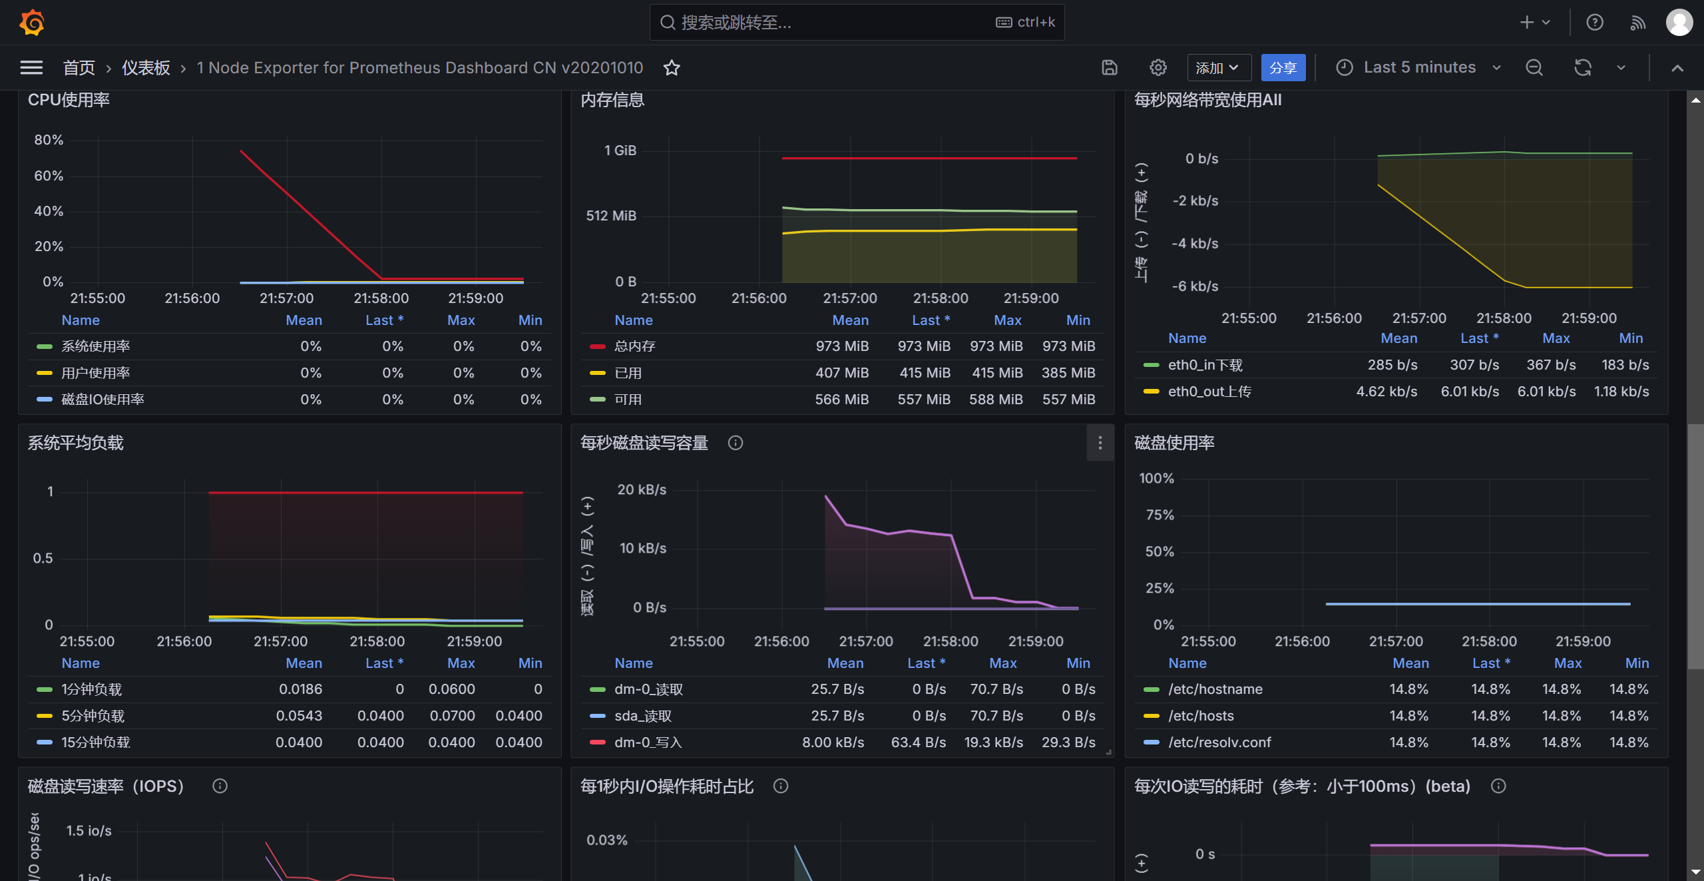Click the 系统平均负载 panel title

pyautogui.click(x=75, y=443)
